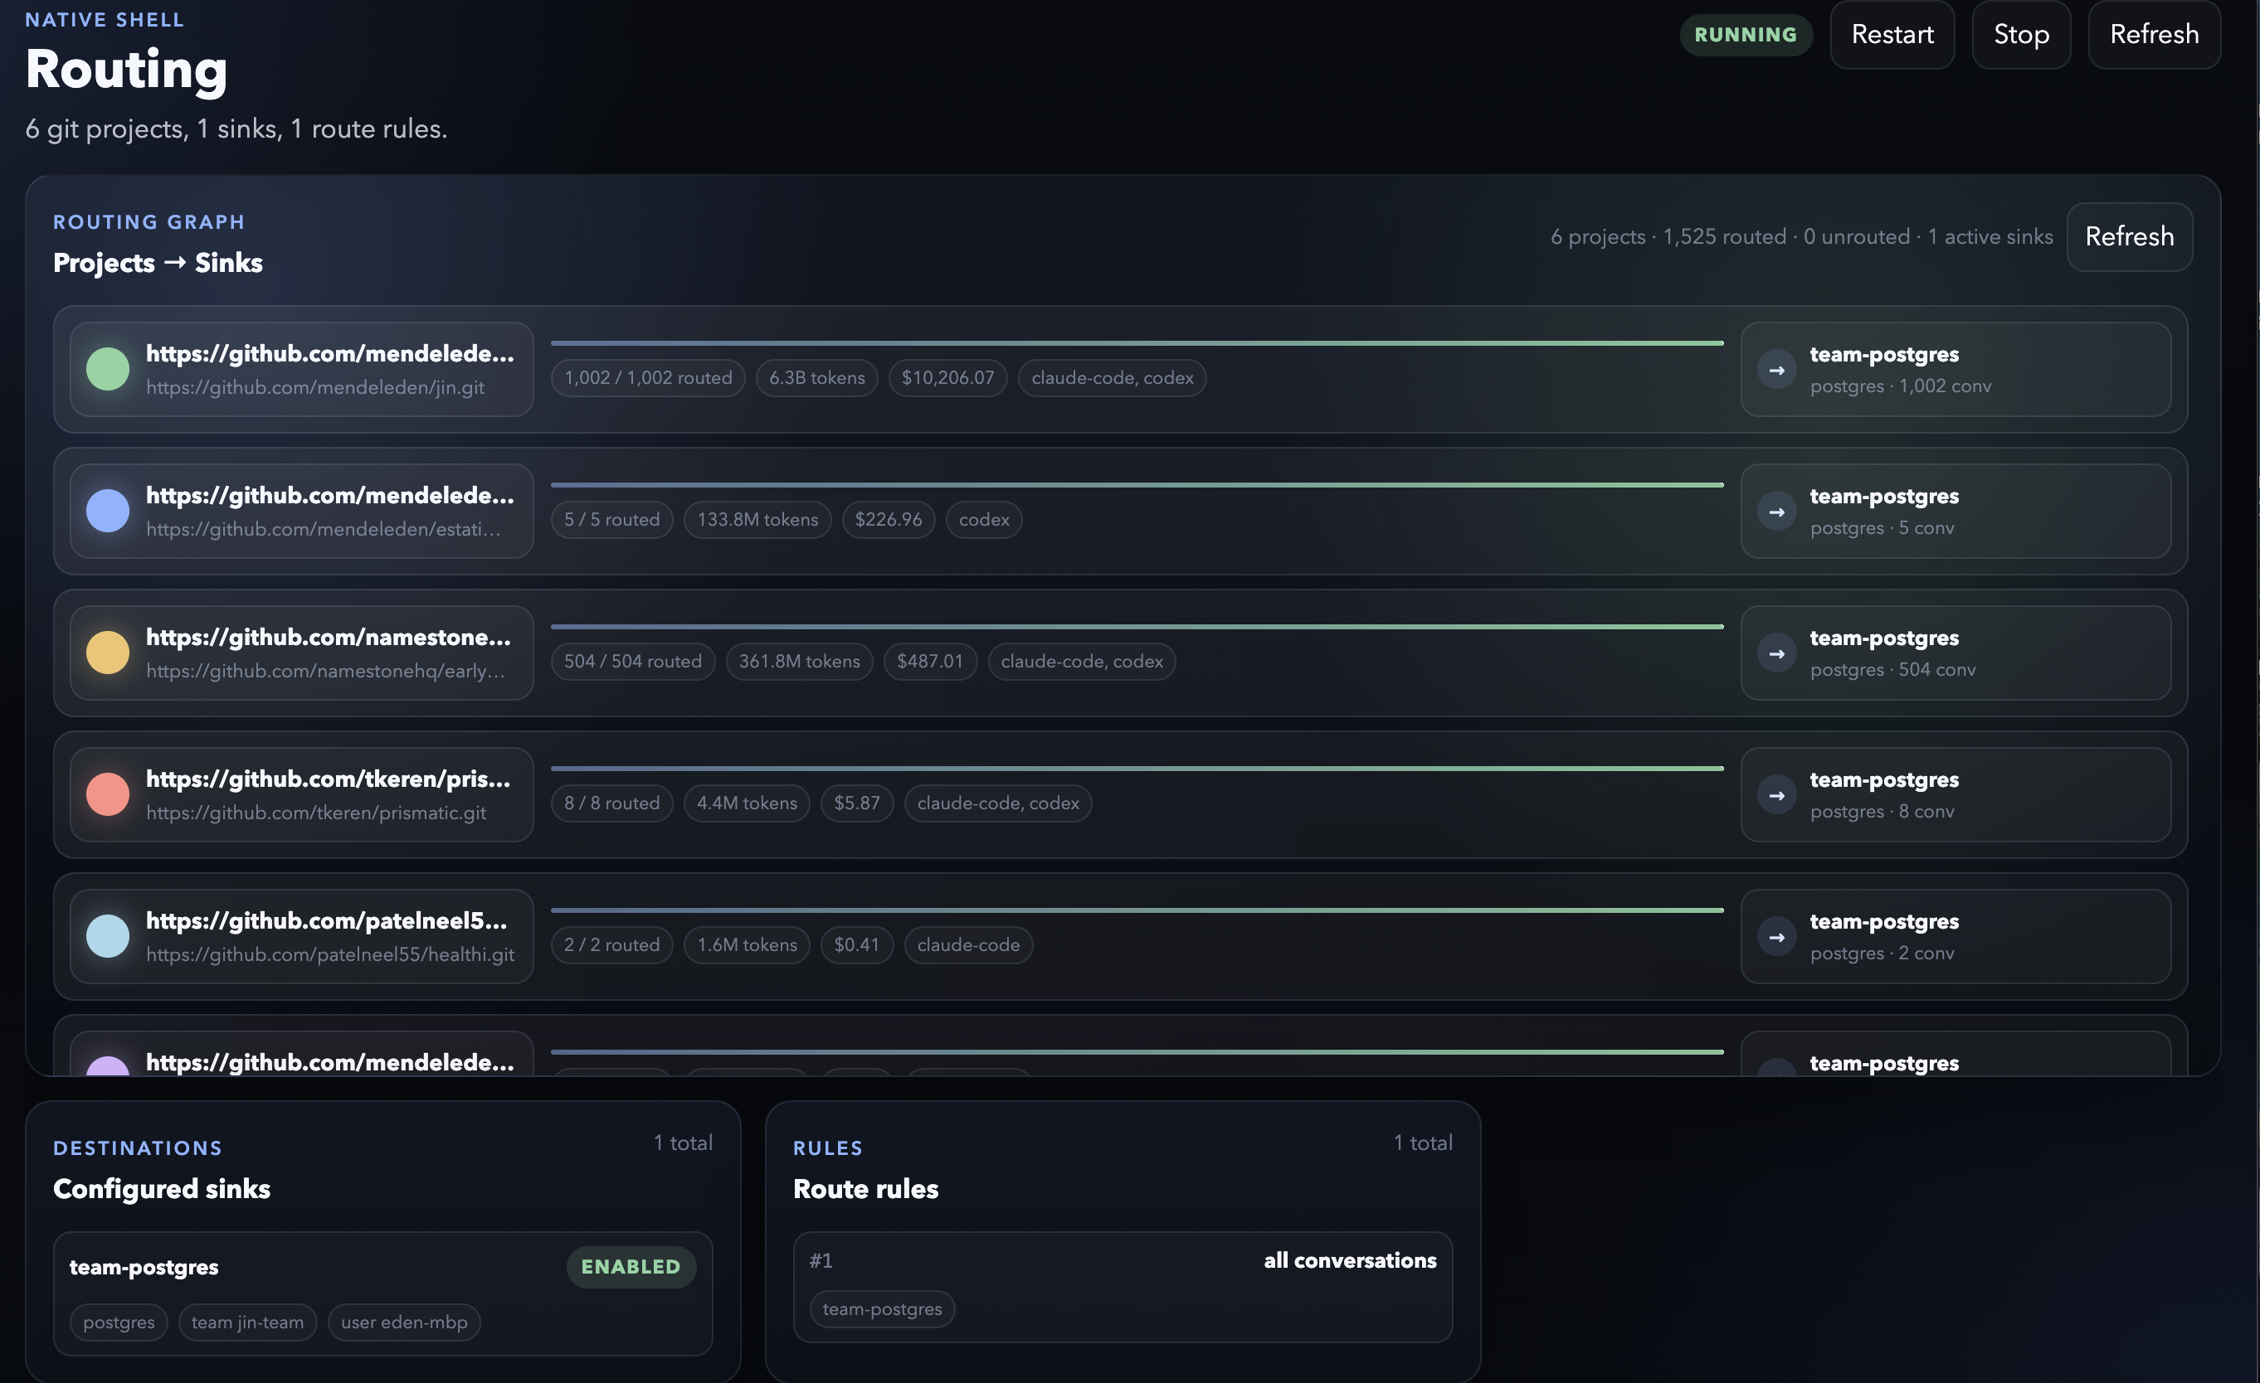2260x1383 pixels.
Task: Click the light blue dot for healthi.git project
Action: [107, 937]
